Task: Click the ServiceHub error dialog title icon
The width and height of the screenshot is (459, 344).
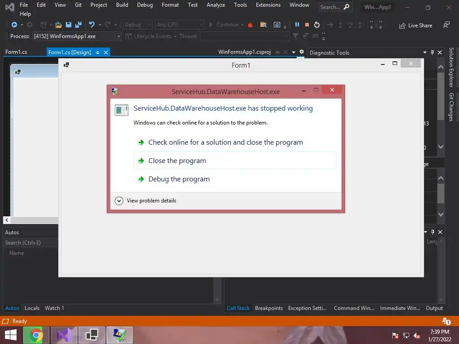Action: point(115,91)
